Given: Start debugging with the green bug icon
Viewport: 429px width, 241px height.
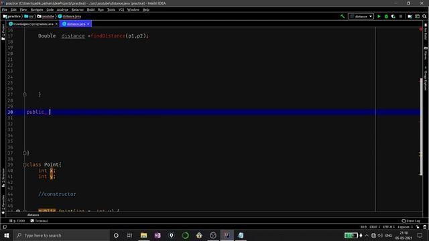Looking at the screenshot, I should pos(386,16).
